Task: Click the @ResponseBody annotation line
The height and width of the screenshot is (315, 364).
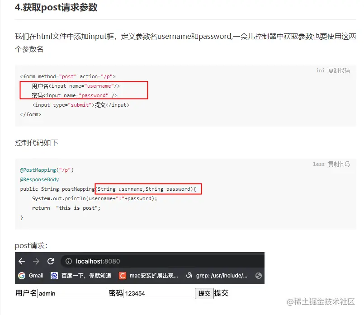Action: click(x=39, y=179)
